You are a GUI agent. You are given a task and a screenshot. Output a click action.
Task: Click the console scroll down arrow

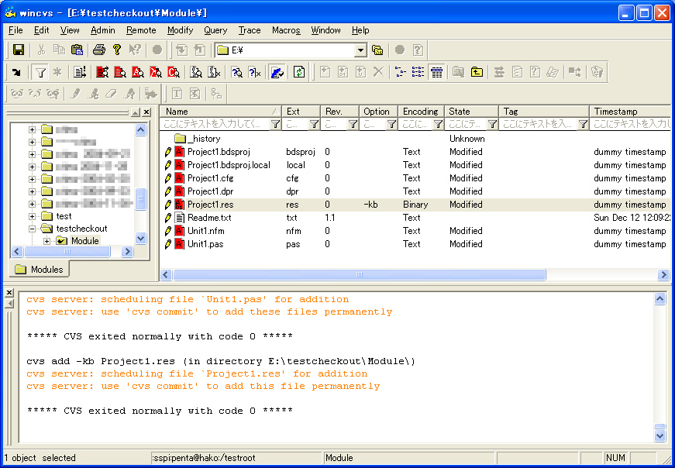[660, 436]
